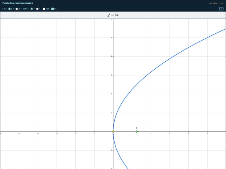Click the title Parábola: ecuación canónica
The width and height of the screenshot is (226, 169).
point(18,3)
